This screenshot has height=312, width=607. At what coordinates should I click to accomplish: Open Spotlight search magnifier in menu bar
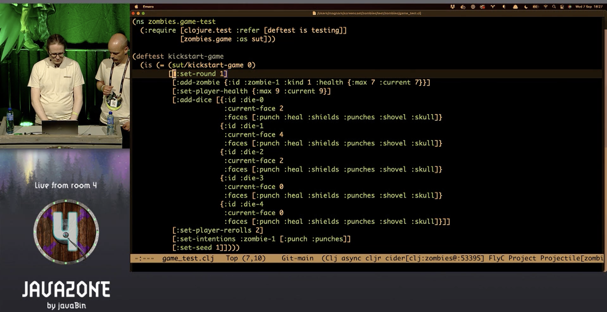(554, 7)
